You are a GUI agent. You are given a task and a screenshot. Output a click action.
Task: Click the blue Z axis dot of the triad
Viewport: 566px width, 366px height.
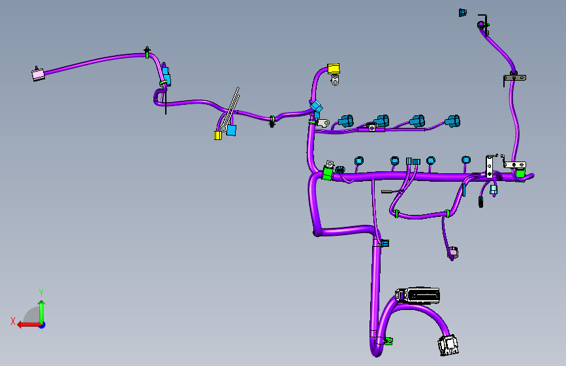click(42, 325)
